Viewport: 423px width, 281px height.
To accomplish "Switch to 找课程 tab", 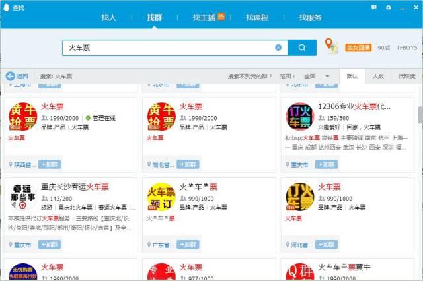I will (257, 18).
